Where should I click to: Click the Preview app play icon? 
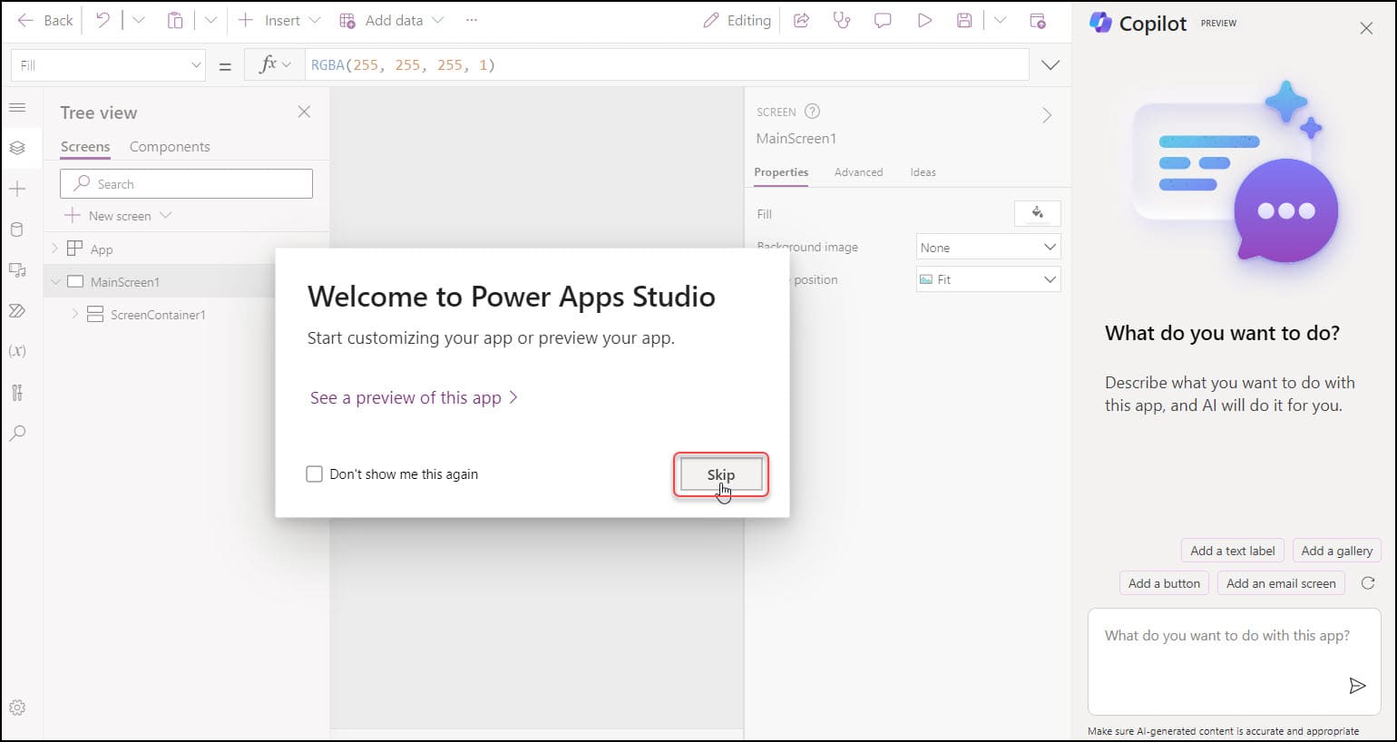pyautogui.click(x=924, y=20)
